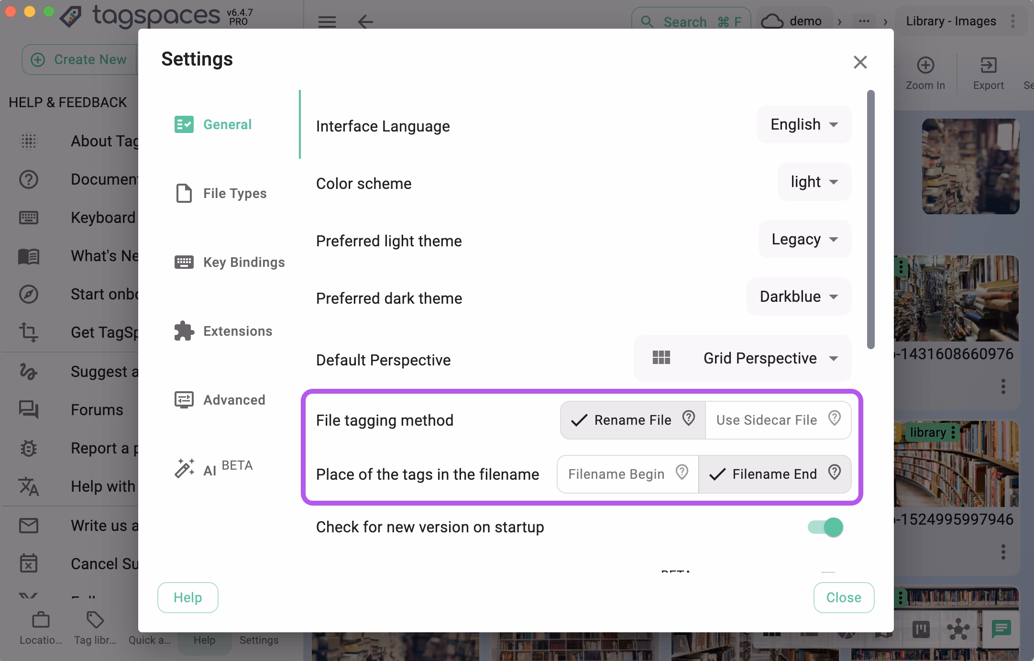This screenshot has width=1034, height=661.
Task: Select the AI BETA magic wand icon
Action: tap(184, 466)
